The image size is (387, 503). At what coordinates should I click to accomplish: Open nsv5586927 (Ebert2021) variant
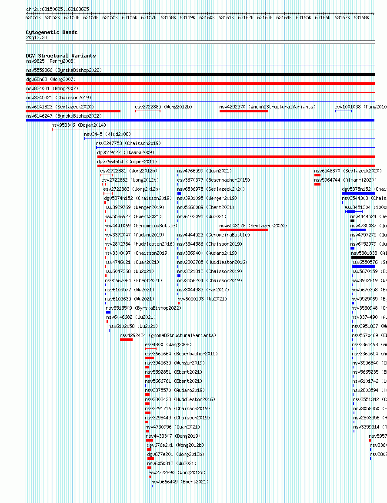[x=133, y=216]
